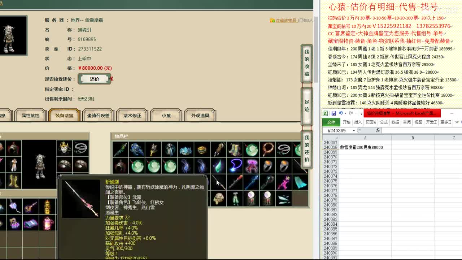Select the pink lantern magic treasure

(47, 223)
